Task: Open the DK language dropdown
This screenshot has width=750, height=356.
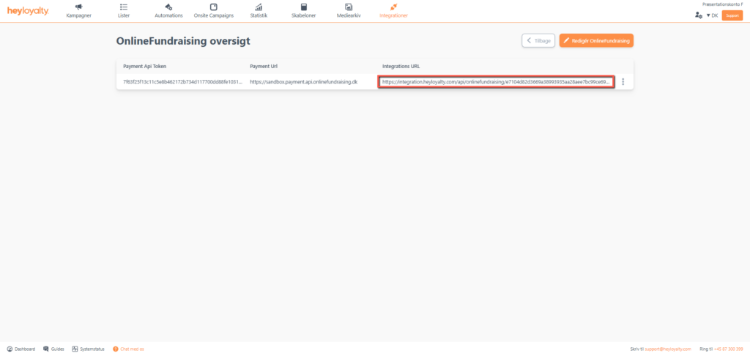Action: (711, 15)
